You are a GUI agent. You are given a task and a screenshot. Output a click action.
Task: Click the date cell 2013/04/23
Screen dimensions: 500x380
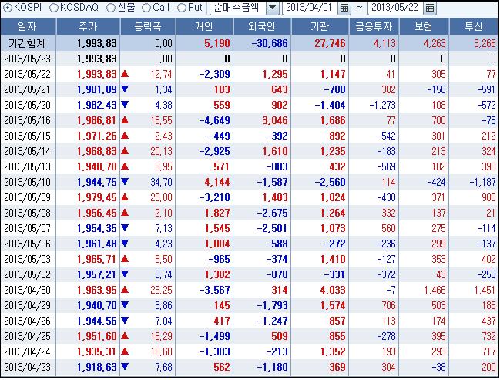[x=28, y=367]
